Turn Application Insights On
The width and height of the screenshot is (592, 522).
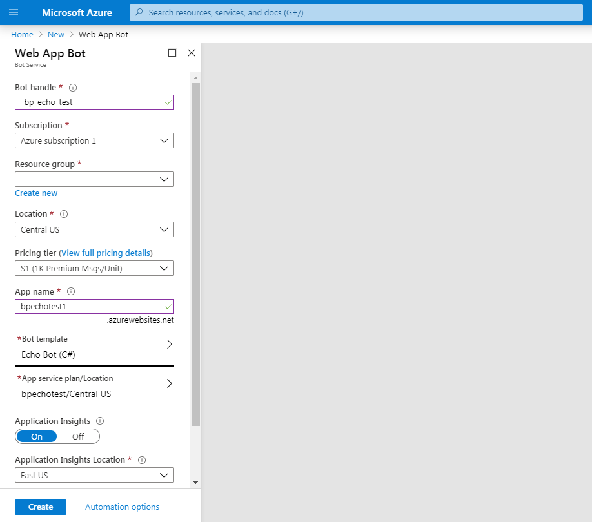tap(37, 436)
